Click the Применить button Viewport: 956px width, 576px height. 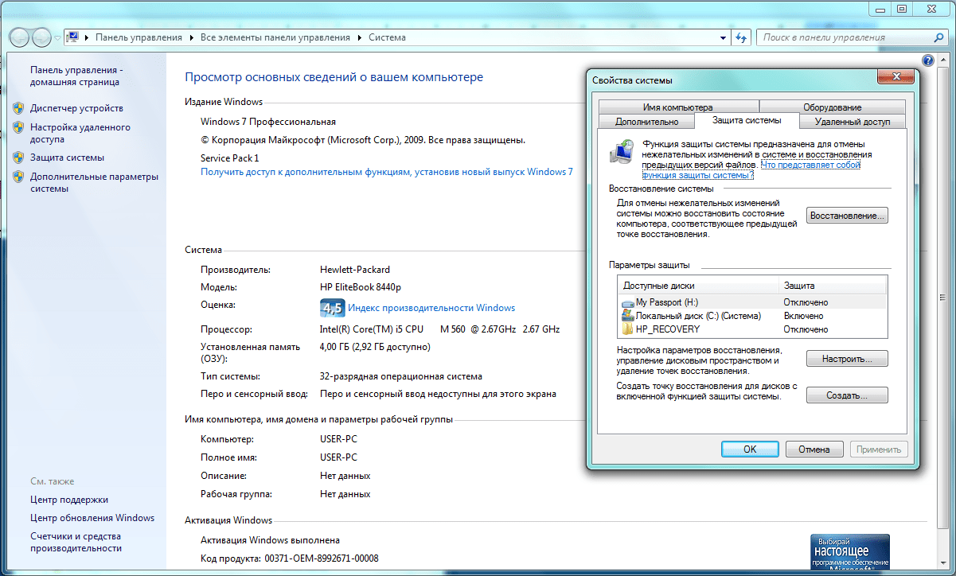pos(879,450)
